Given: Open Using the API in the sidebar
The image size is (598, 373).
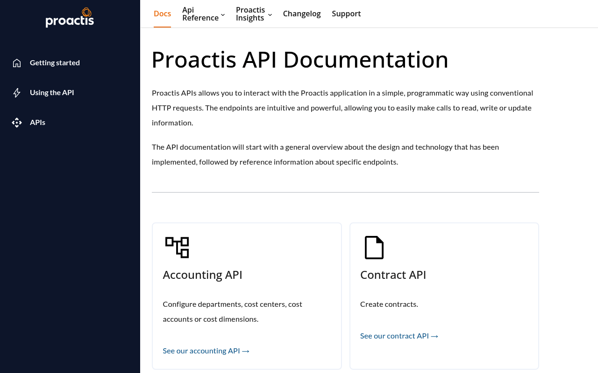Looking at the screenshot, I should [52, 92].
